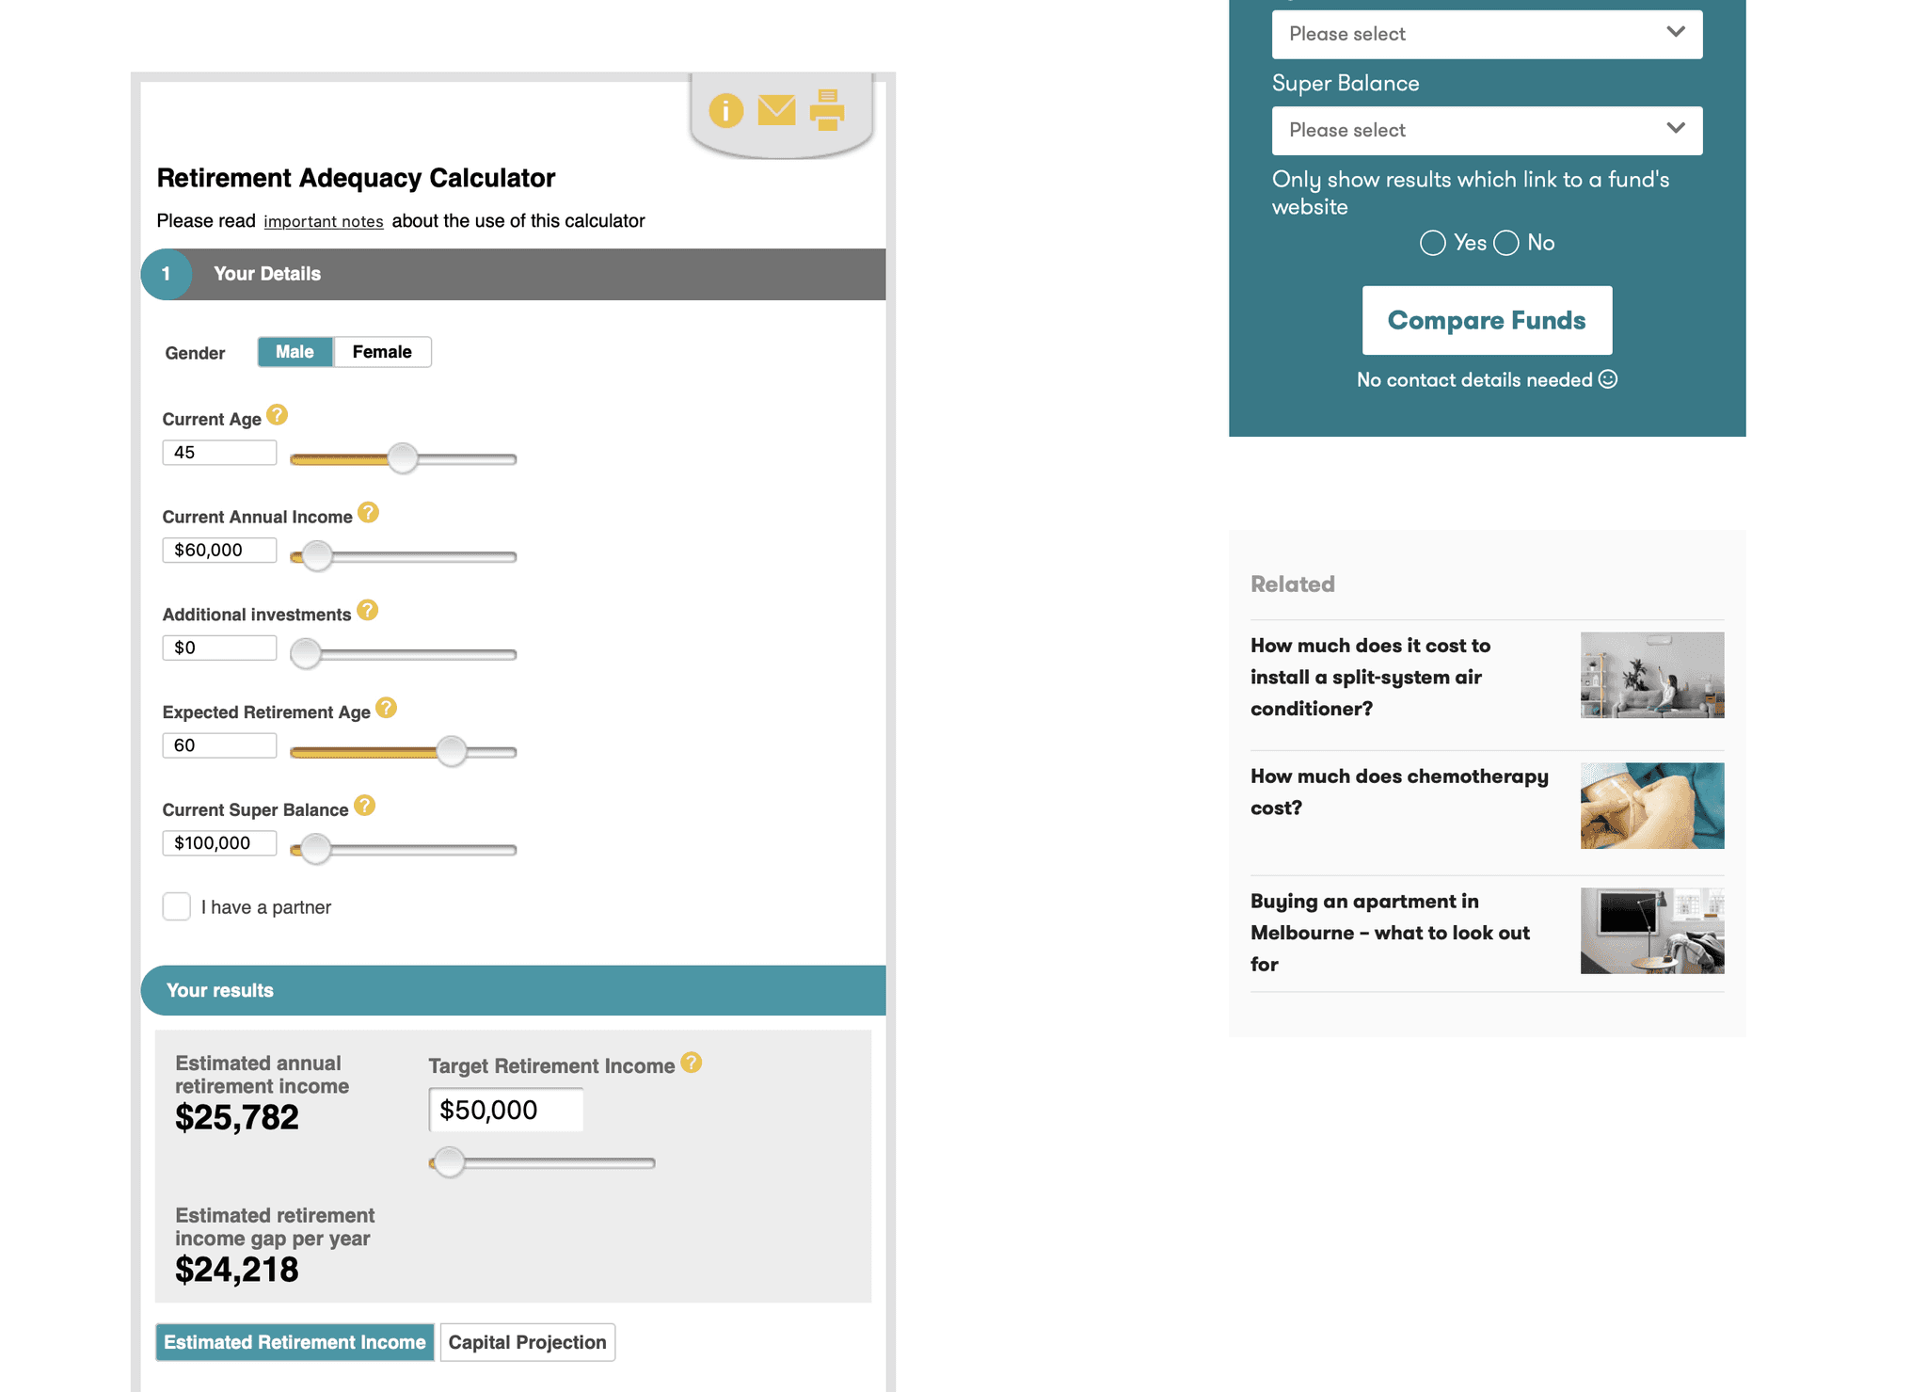Click the Compare Funds button
The image size is (1927, 1392).
pos(1487,320)
